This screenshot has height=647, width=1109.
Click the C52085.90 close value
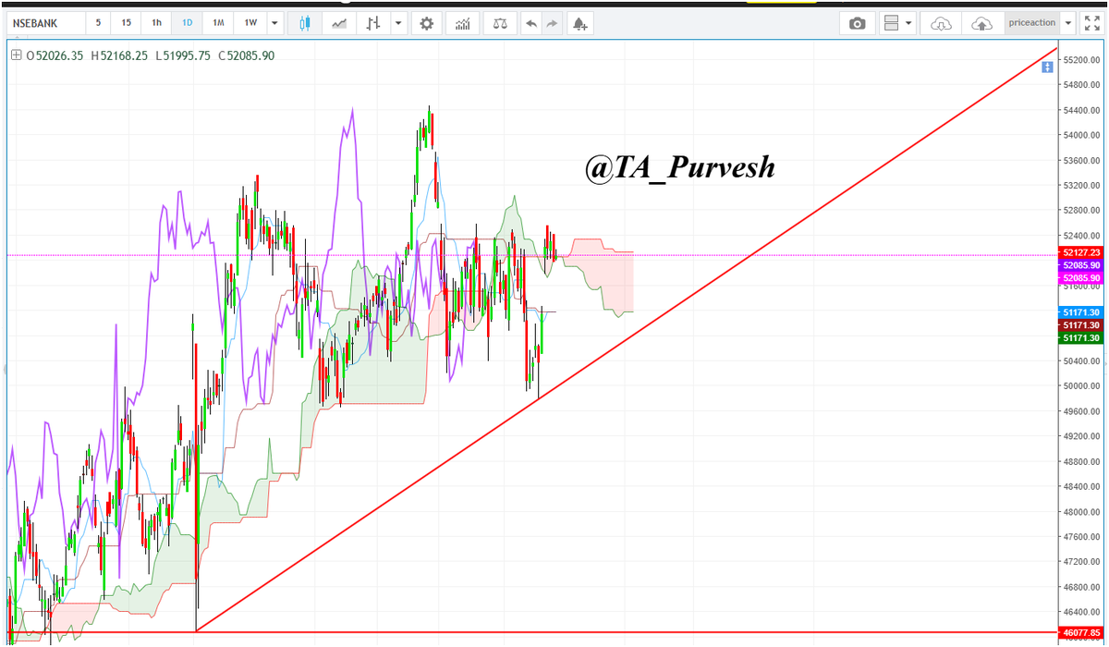pyautogui.click(x=246, y=55)
